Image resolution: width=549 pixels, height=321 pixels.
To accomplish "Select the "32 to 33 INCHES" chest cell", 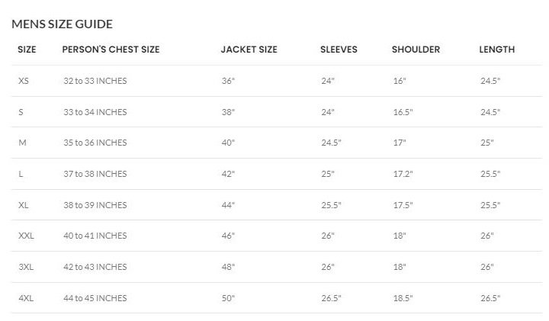I will [95, 81].
